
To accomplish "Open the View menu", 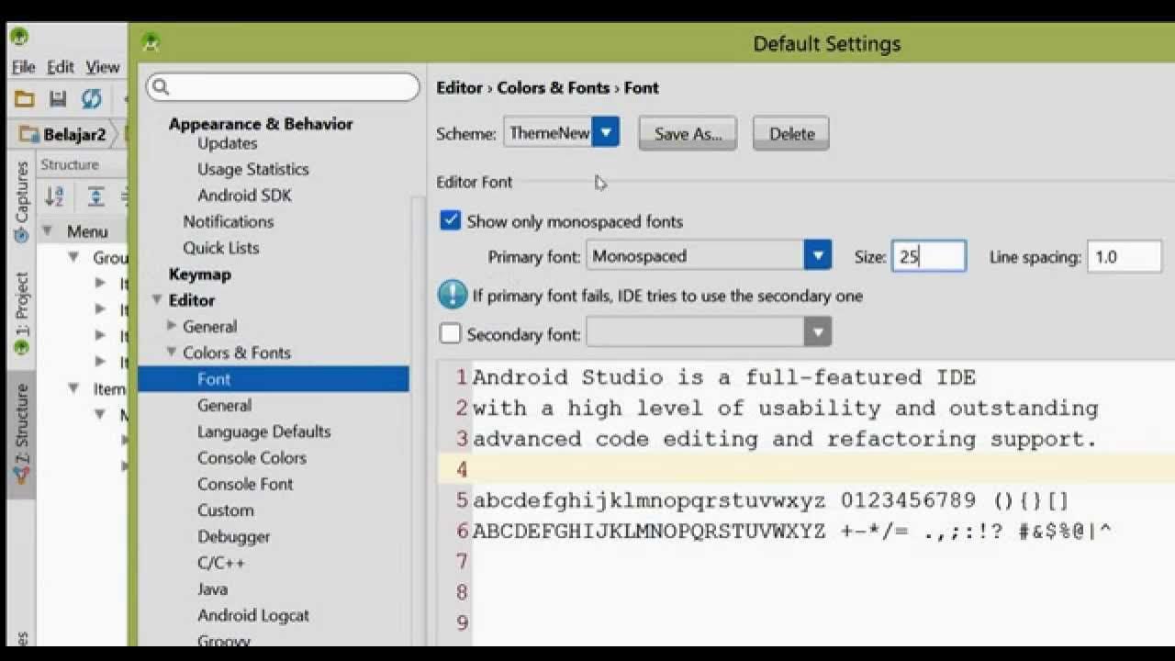I will pyautogui.click(x=103, y=67).
